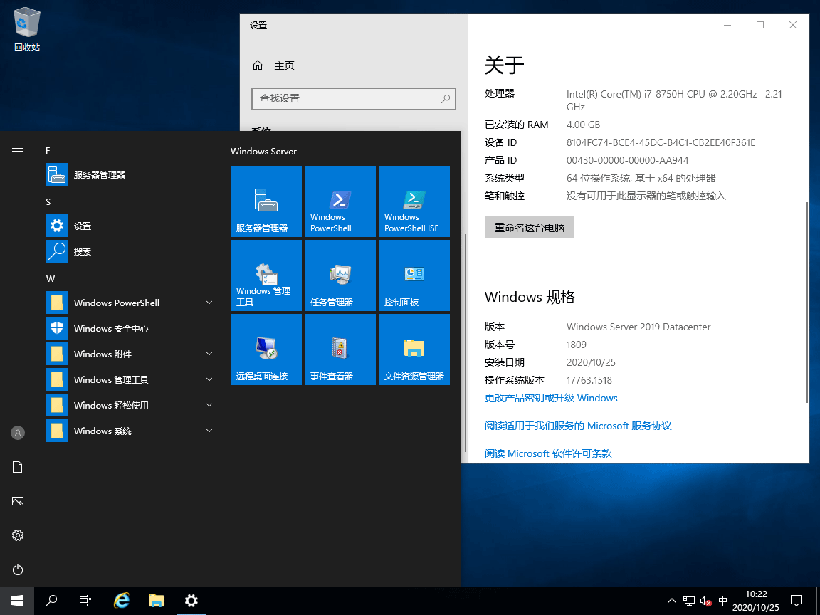Launch Windows PowerShell from the tile
The height and width of the screenshot is (615, 820).
click(340, 201)
